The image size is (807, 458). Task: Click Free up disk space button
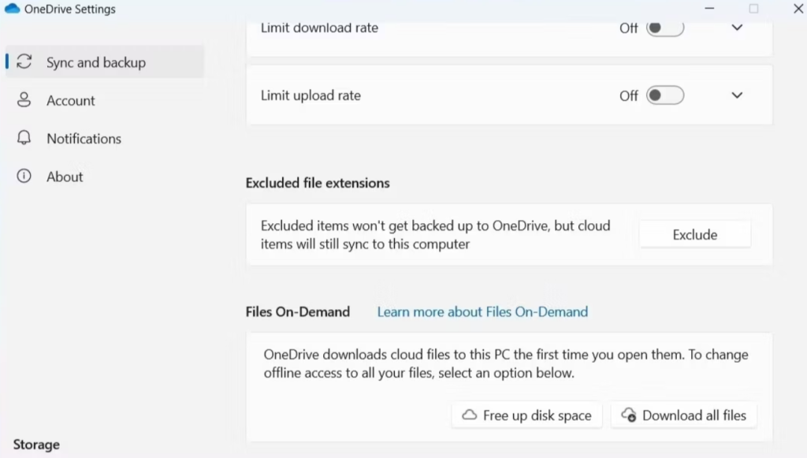pyautogui.click(x=527, y=415)
